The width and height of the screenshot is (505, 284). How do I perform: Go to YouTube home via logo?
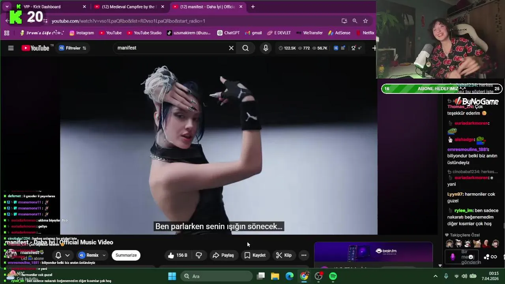click(x=36, y=48)
